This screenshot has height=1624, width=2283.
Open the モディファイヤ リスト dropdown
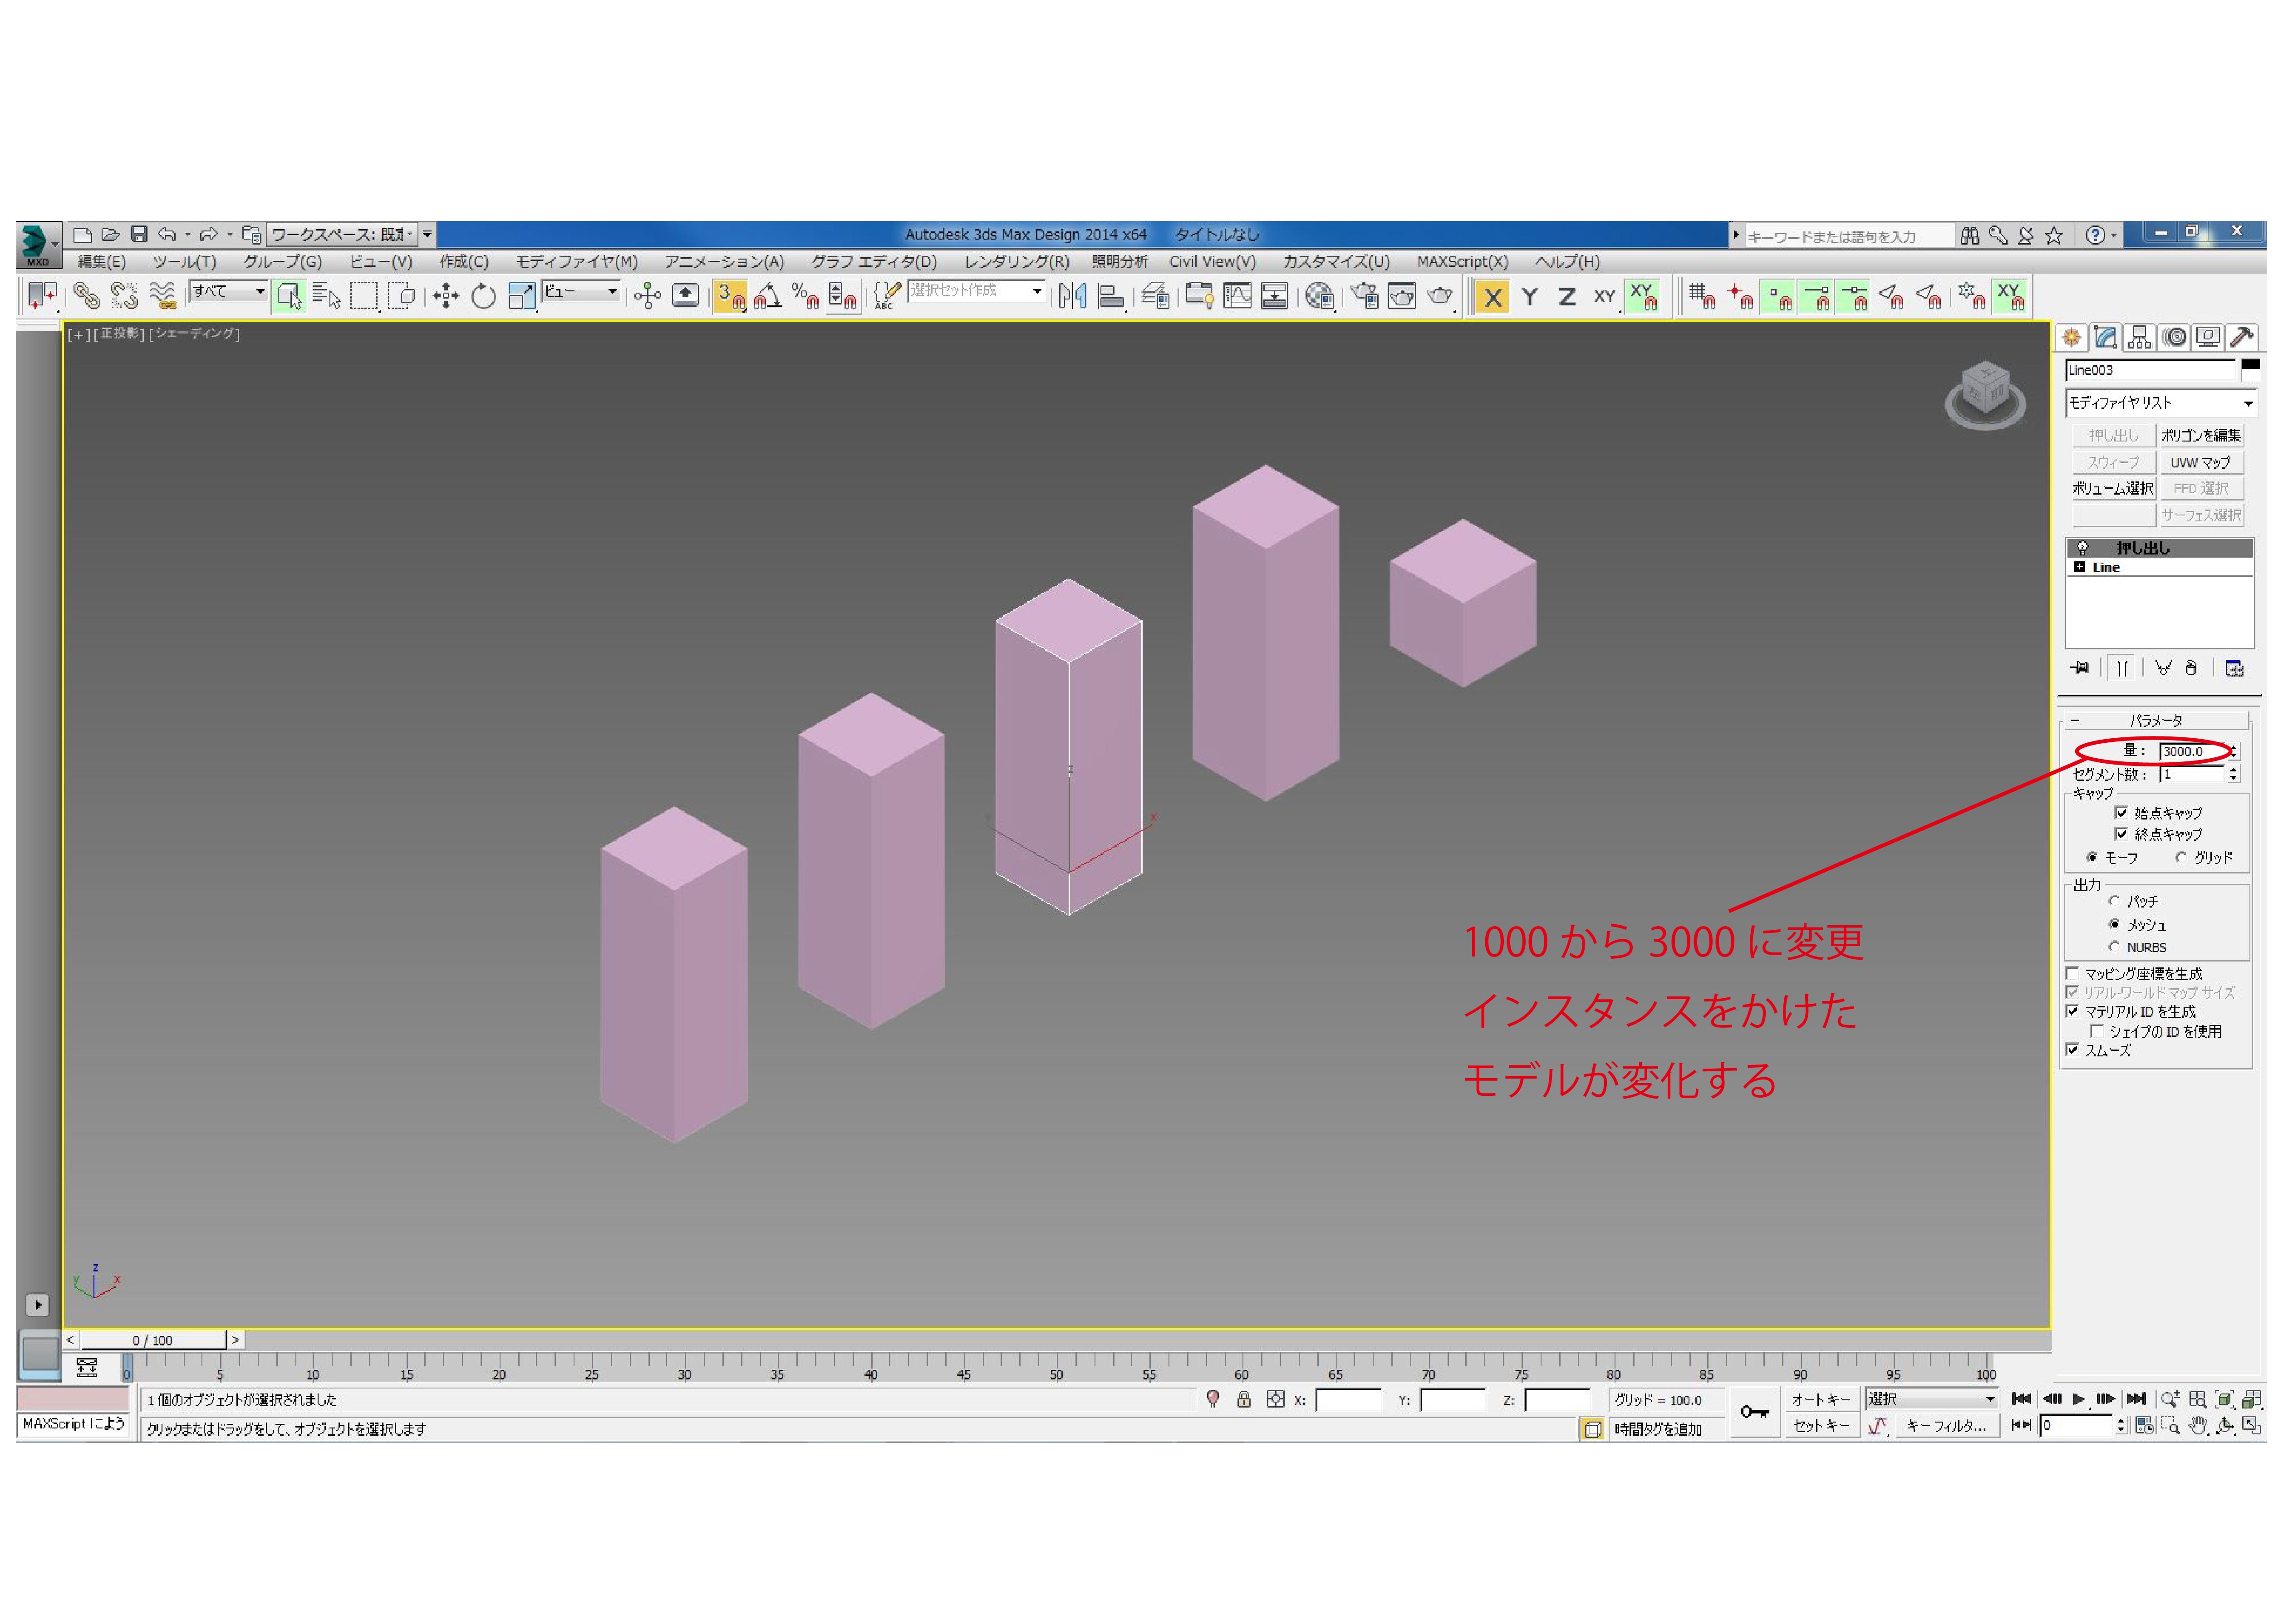(x=2160, y=403)
